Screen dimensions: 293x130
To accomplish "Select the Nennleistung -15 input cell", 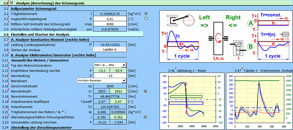I will (110, 76).
